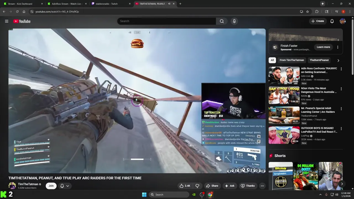
Task: Go back with the browser back arrow
Action: coord(4,12)
